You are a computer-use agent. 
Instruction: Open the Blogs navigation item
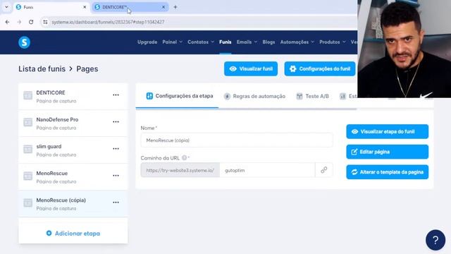click(x=268, y=42)
